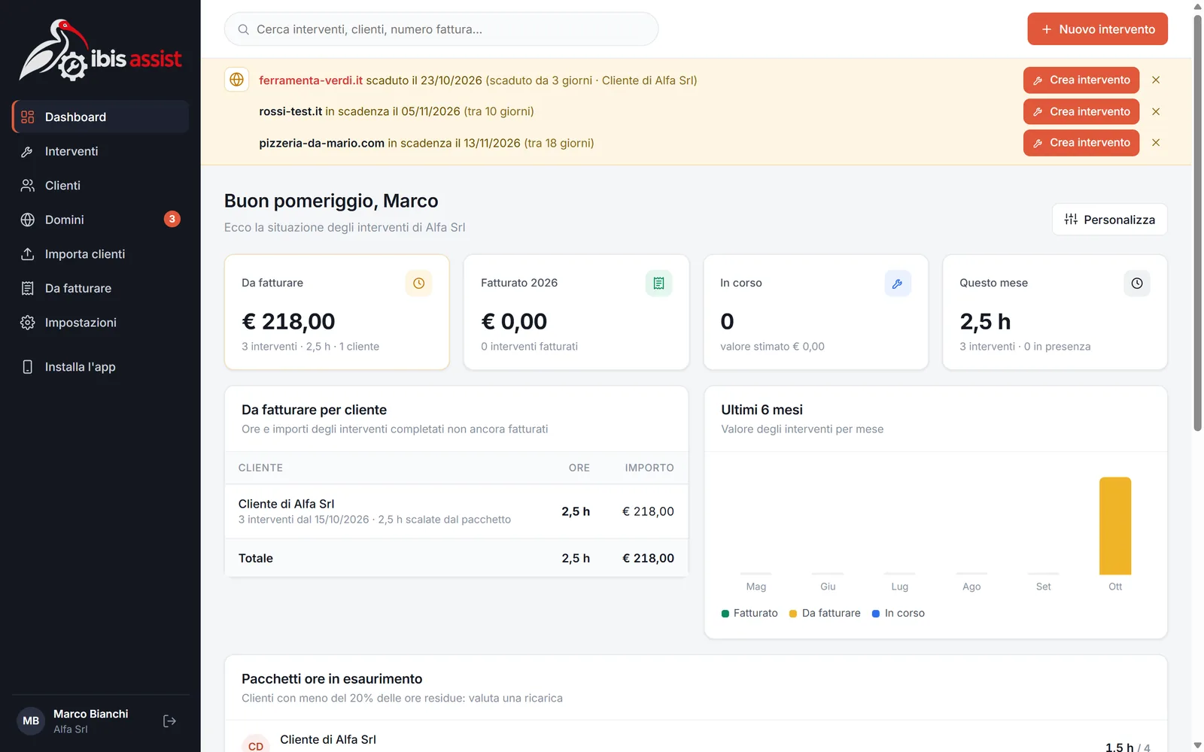Viewport: 1204px width, 752px height.
Task: Open the Domini section
Action: (100, 220)
